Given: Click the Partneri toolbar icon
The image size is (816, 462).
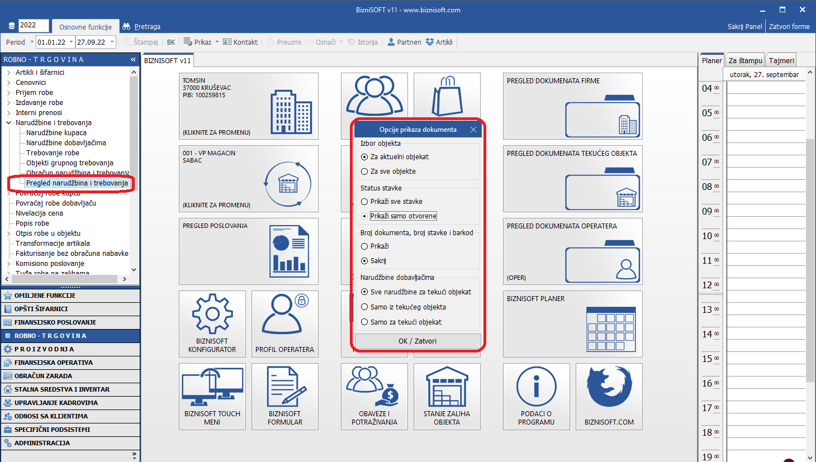Looking at the screenshot, I should tap(404, 42).
